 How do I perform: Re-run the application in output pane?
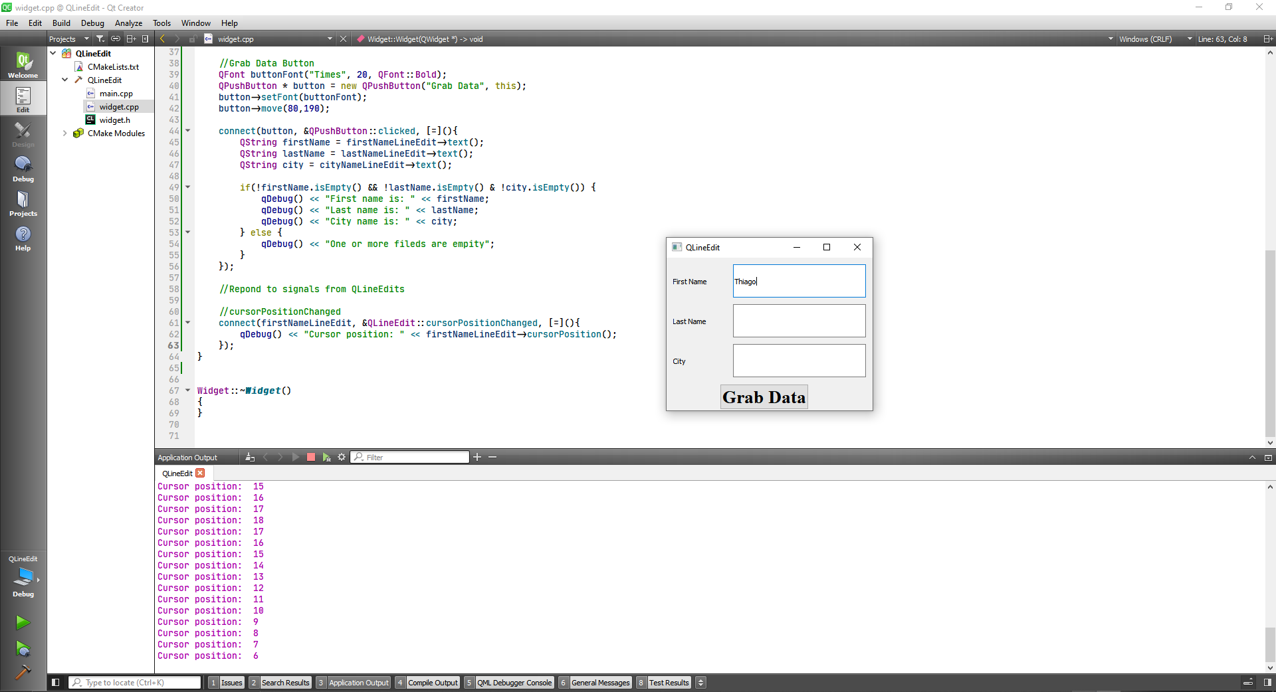pyautogui.click(x=296, y=457)
